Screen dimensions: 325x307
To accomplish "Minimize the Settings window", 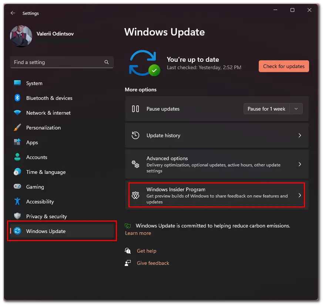I will pos(275,10).
